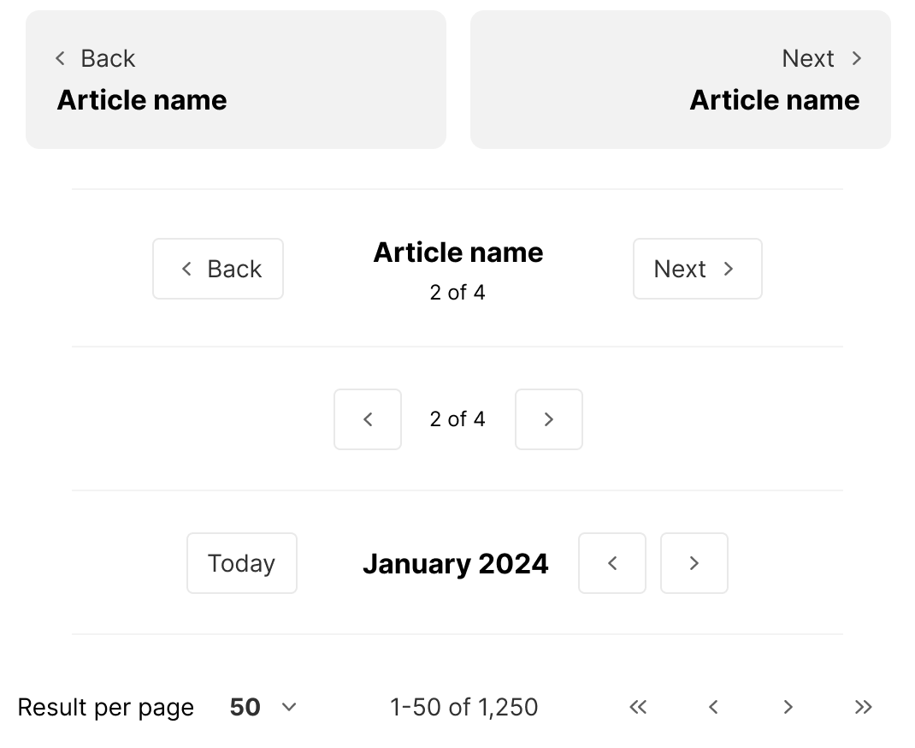Viewport: 915px width, 748px height.
Task: Go to previous page using single left arrow
Action: (712, 707)
